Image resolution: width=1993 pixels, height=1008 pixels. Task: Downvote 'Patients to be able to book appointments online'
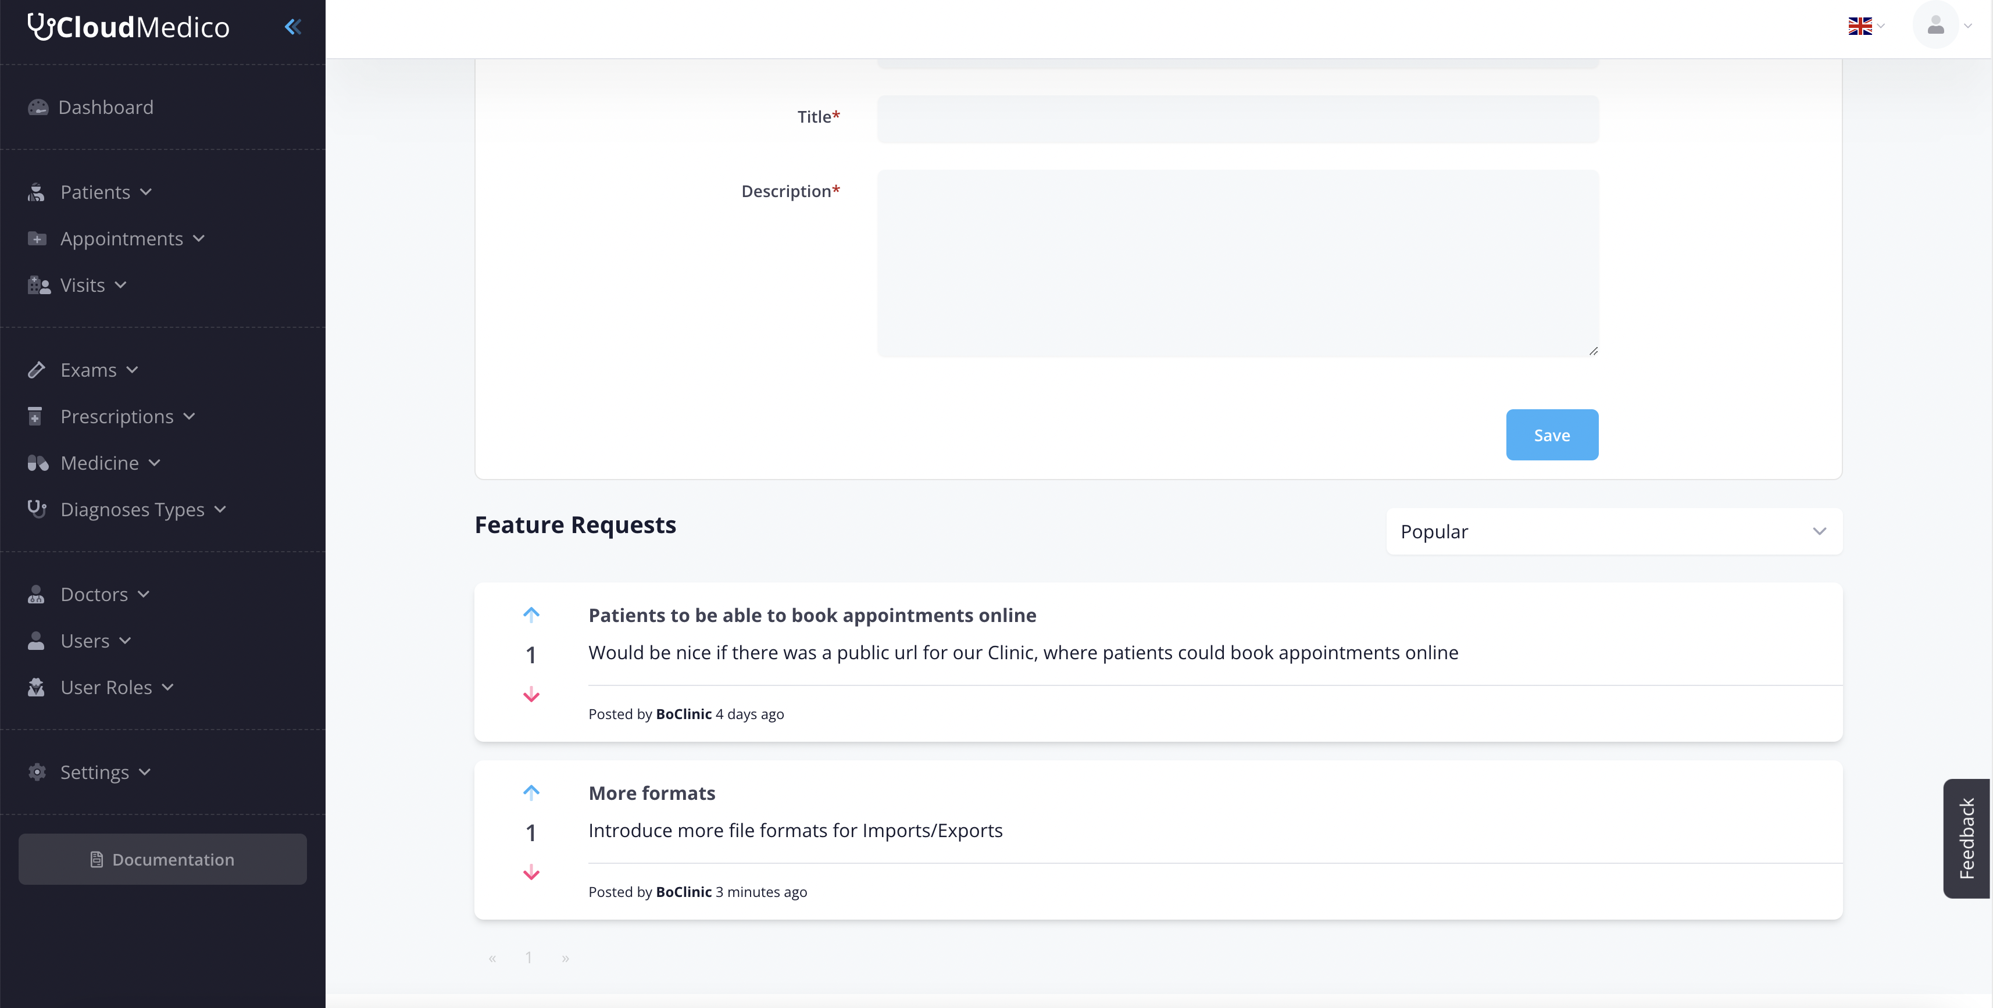point(531,695)
